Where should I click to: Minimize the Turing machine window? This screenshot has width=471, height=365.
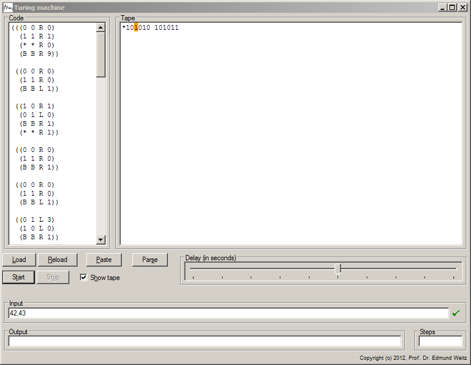pyautogui.click(x=442, y=8)
